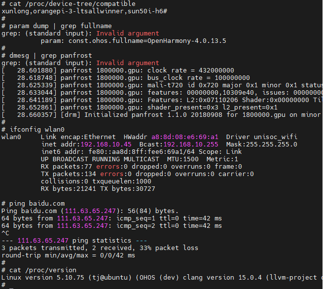Click 'Driver unisoc_wifi' text

[262, 137]
